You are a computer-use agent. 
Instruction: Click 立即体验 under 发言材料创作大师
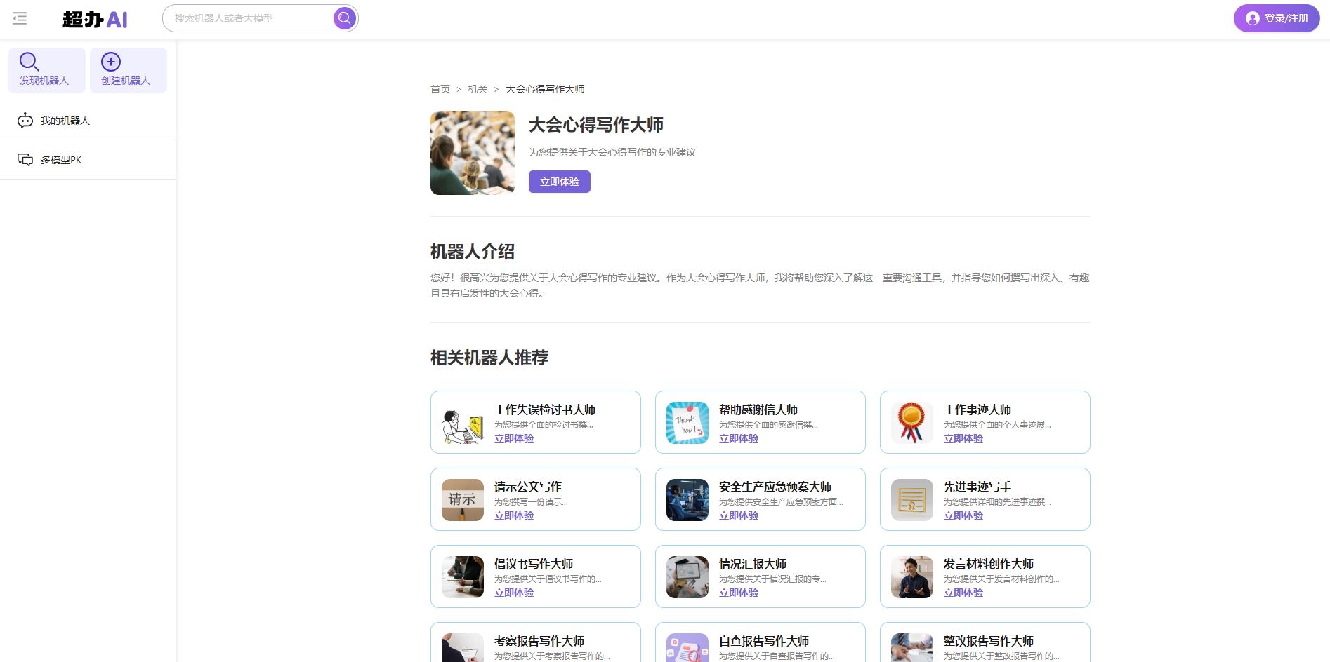963,592
